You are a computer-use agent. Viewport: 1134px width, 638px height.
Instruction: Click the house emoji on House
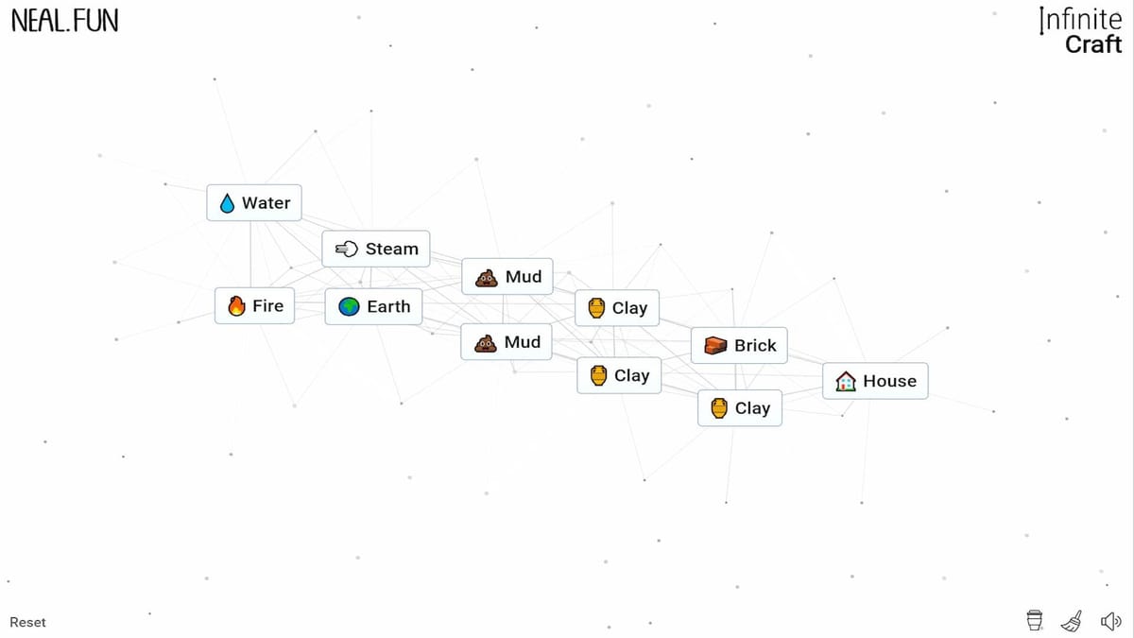[x=847, y=382]
